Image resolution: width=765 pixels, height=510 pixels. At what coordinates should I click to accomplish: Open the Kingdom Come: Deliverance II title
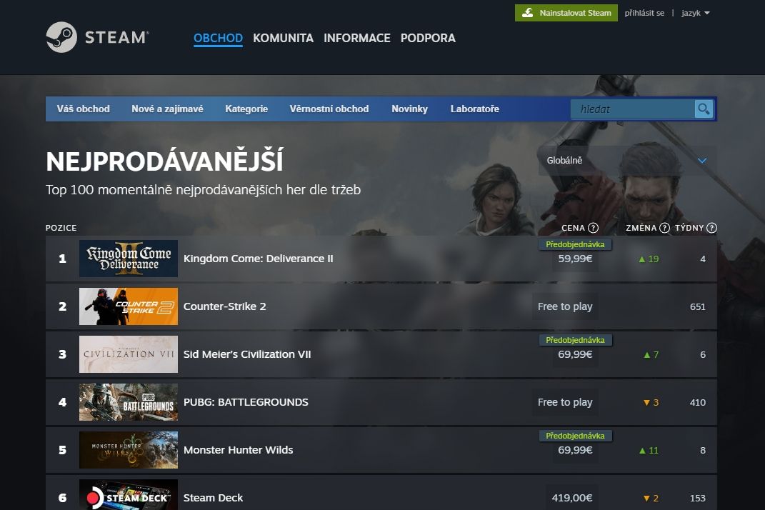(258, 259)
